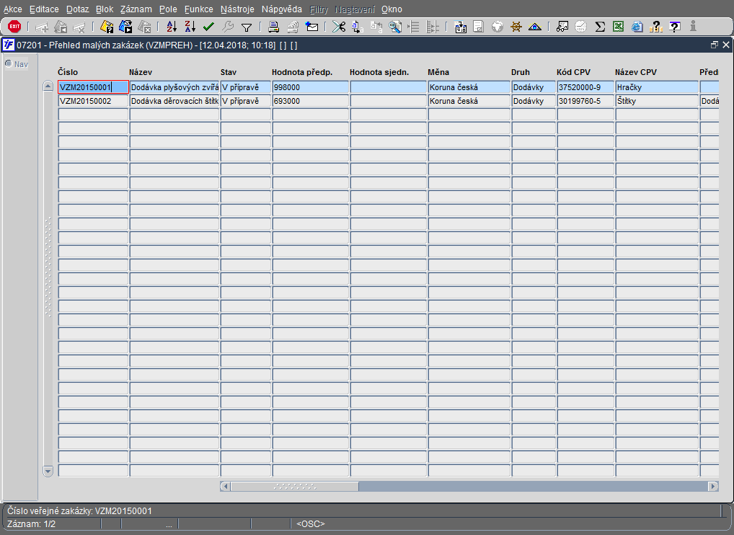This screenshot has height=535, width=734.
Task: Click the Dodávky type cell of VZM20150002
Action: [x=533, y=101]
